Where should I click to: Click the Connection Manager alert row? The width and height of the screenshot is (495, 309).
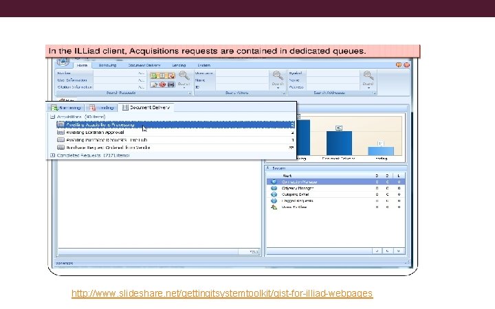pyautogui.click(x=336, y=182)
